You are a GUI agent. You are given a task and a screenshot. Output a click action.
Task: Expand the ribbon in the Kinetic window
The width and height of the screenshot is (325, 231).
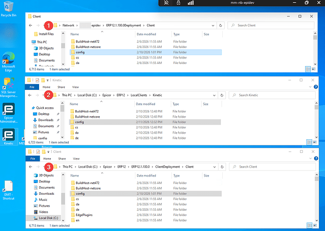click(310, 87)
